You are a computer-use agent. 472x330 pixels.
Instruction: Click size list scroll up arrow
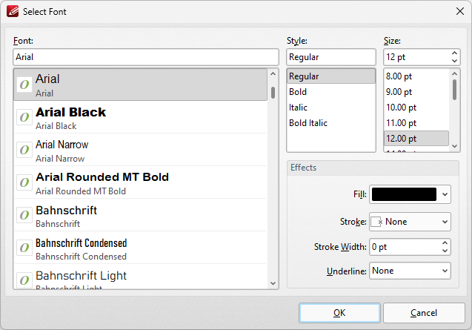click(454, 73)
